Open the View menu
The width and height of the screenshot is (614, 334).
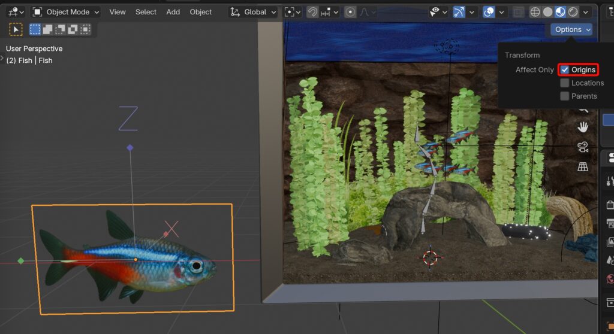tap(118, 12)
